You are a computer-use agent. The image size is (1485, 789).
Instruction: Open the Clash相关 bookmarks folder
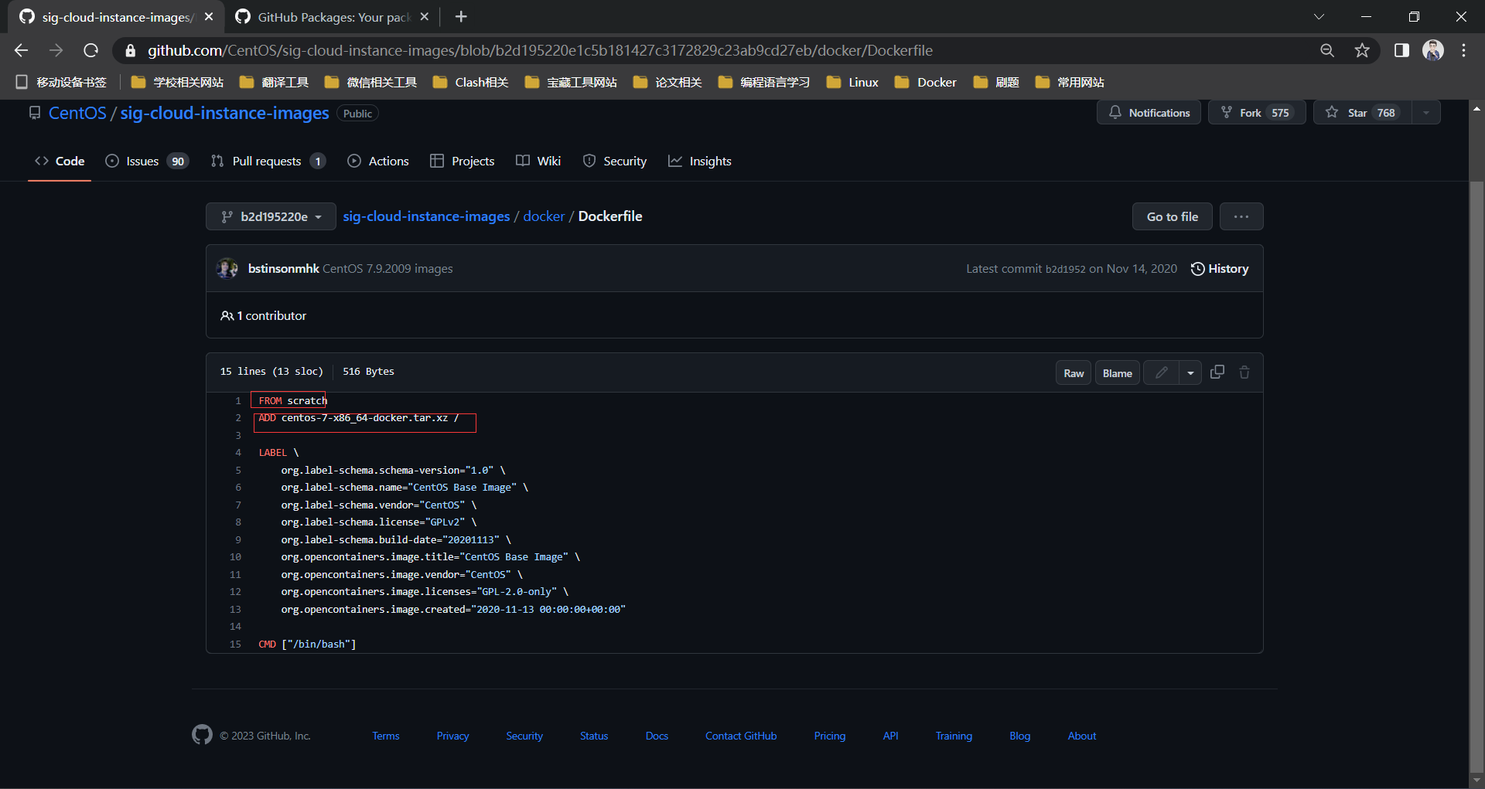coord(471,82)
